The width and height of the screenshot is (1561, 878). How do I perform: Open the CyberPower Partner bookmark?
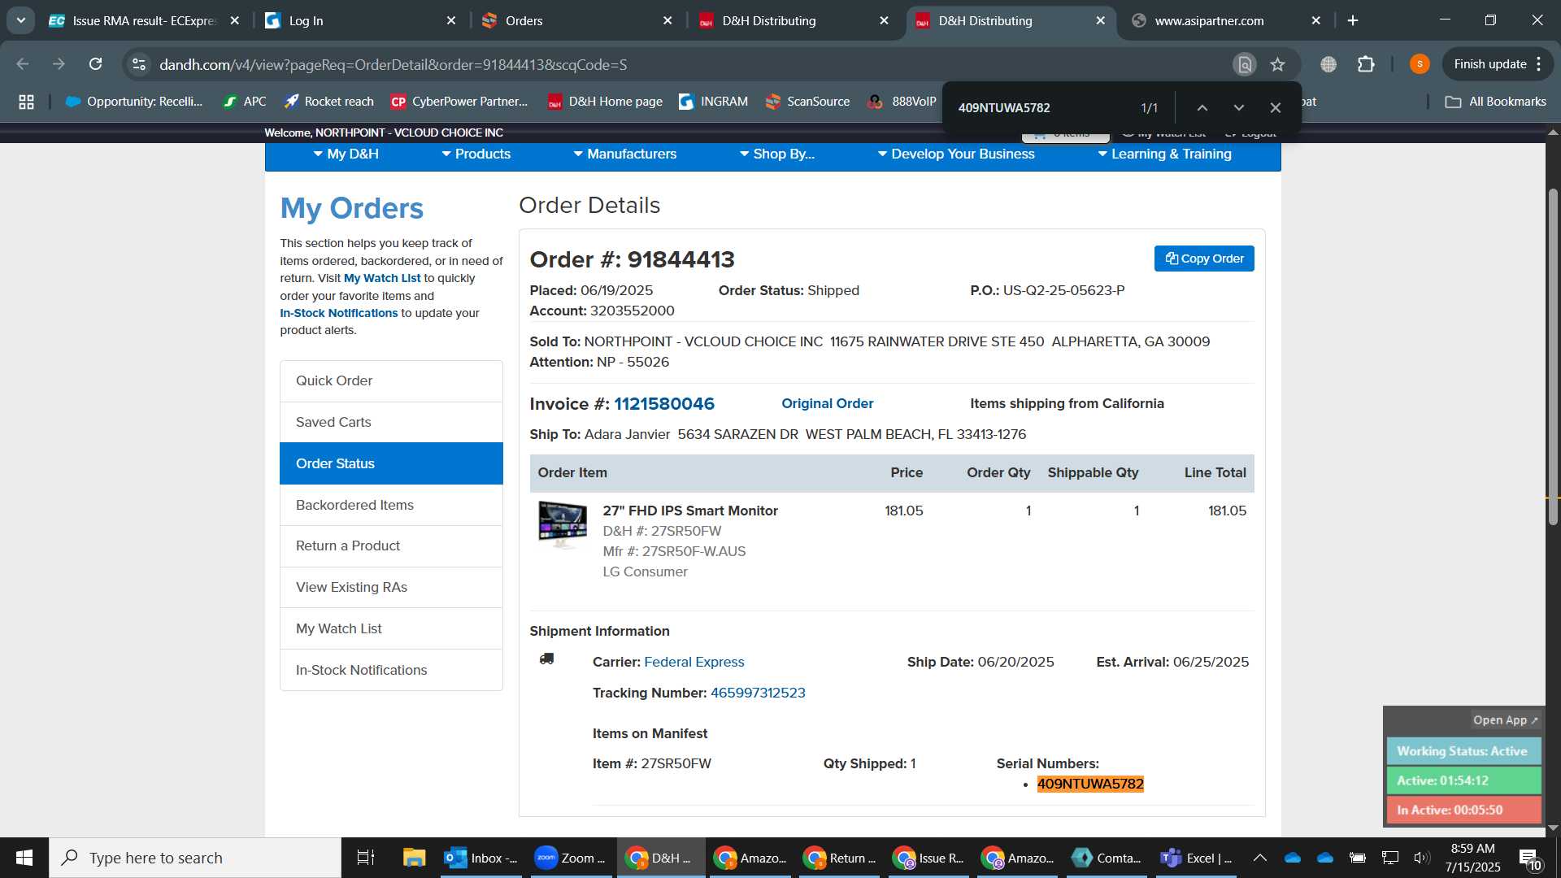(x=459, y=102)
